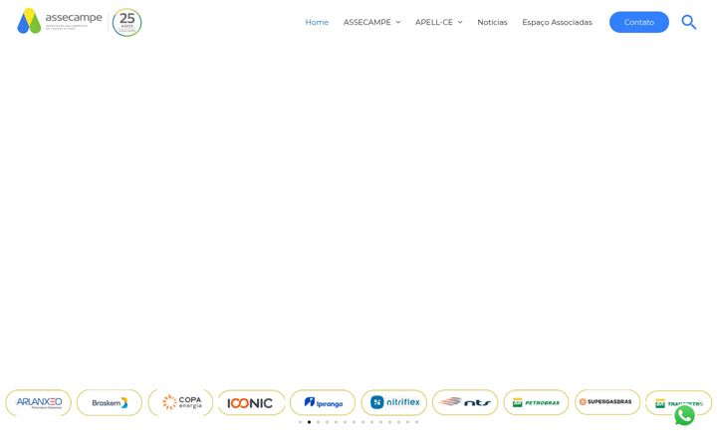Viewport: 717px width, 448px height.
Task: Expand the APELL-CE dropdown chevron
Action: [x=460, y=22]
